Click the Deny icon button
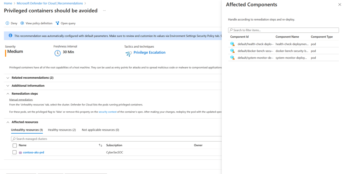Image resolution: width=347 pixels, height=174 pixels. (7, 23)
